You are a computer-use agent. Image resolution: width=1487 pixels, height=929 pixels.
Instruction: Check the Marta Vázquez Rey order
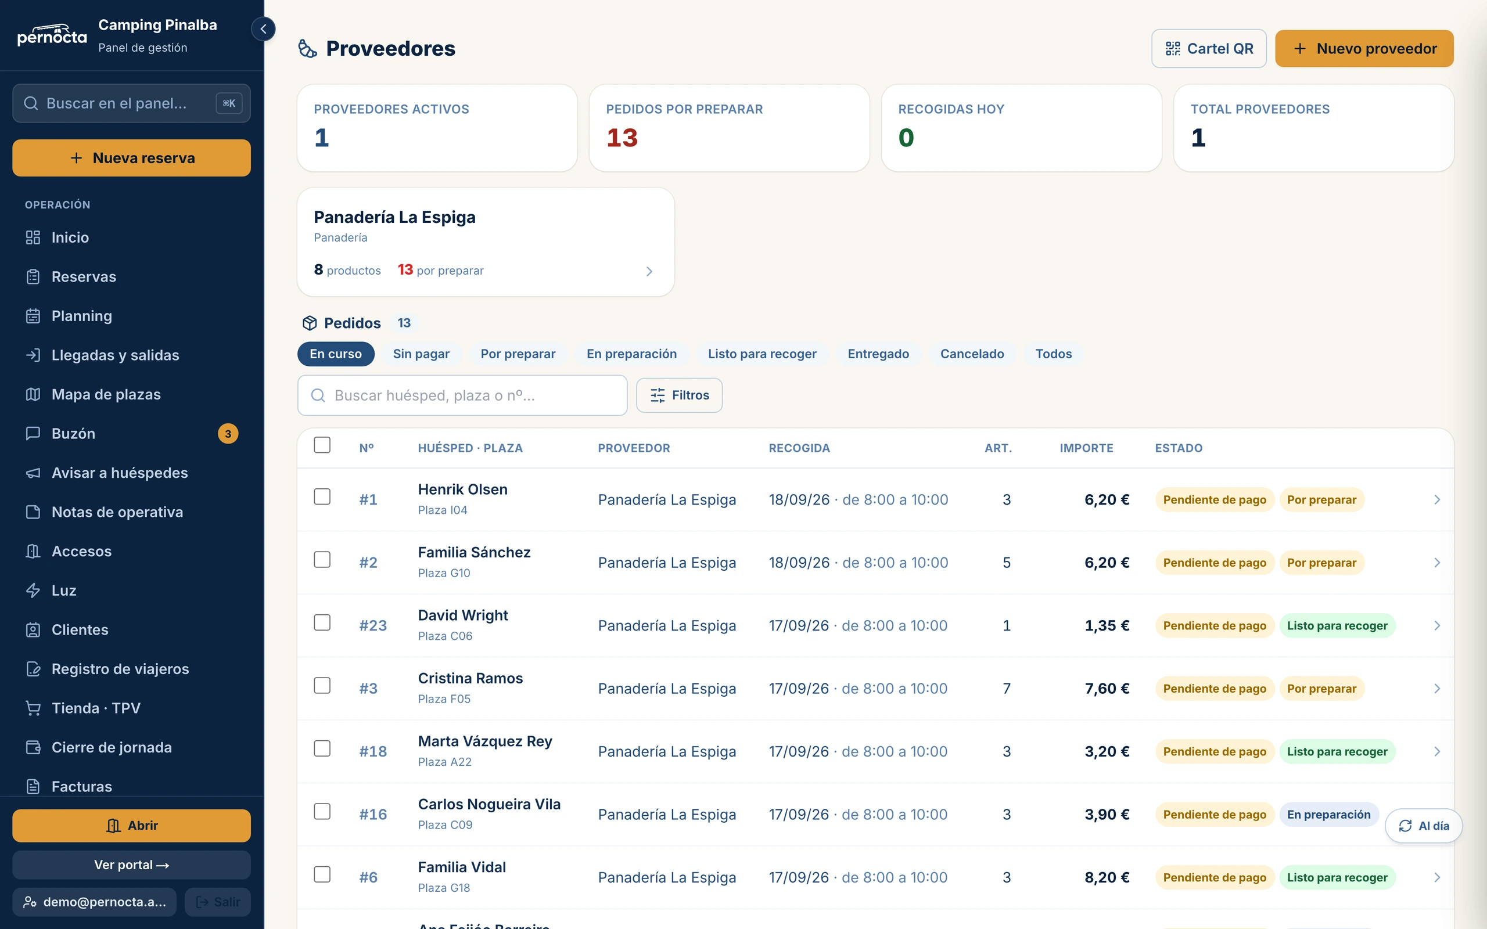(x=322, y=748)
